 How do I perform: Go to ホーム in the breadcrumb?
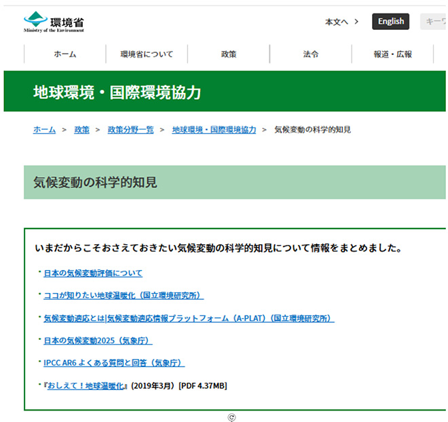pos(45,130)
